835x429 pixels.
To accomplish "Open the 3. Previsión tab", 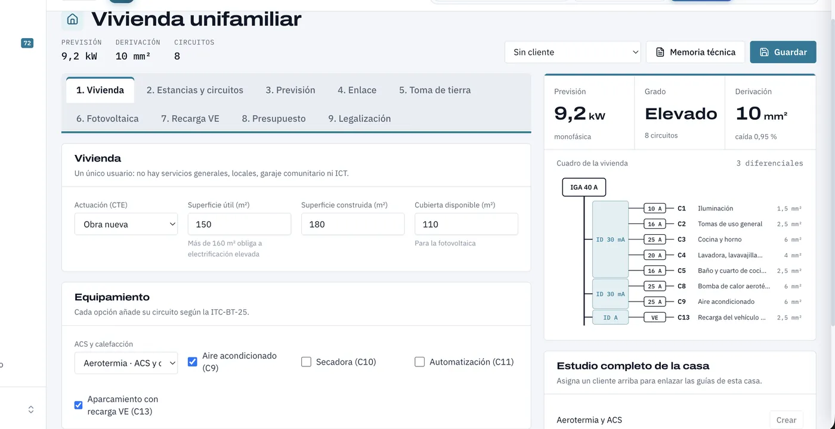I will [290, 90].
